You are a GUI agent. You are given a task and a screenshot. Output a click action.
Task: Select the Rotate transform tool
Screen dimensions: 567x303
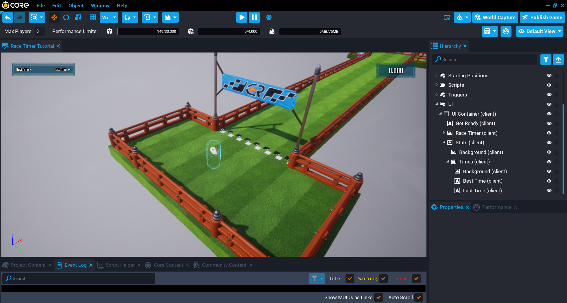(x=66, y=18)
